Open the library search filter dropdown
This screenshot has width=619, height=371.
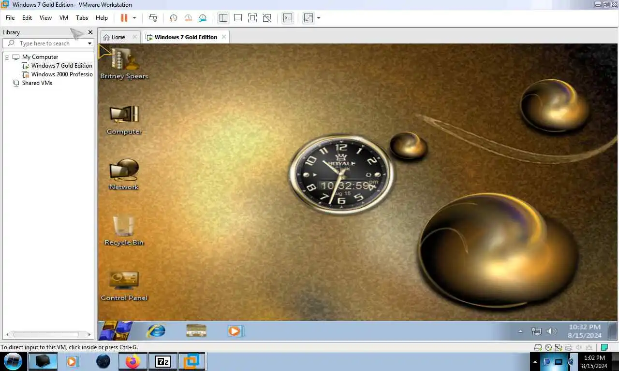[89, 43]
